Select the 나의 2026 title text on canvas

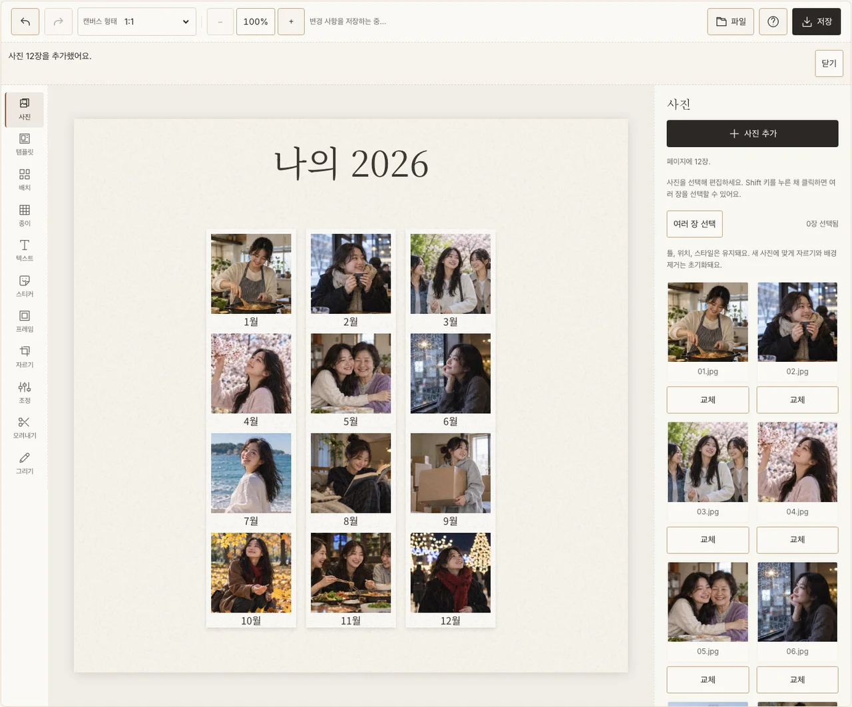pyautogui.click(x=351, y=164)
